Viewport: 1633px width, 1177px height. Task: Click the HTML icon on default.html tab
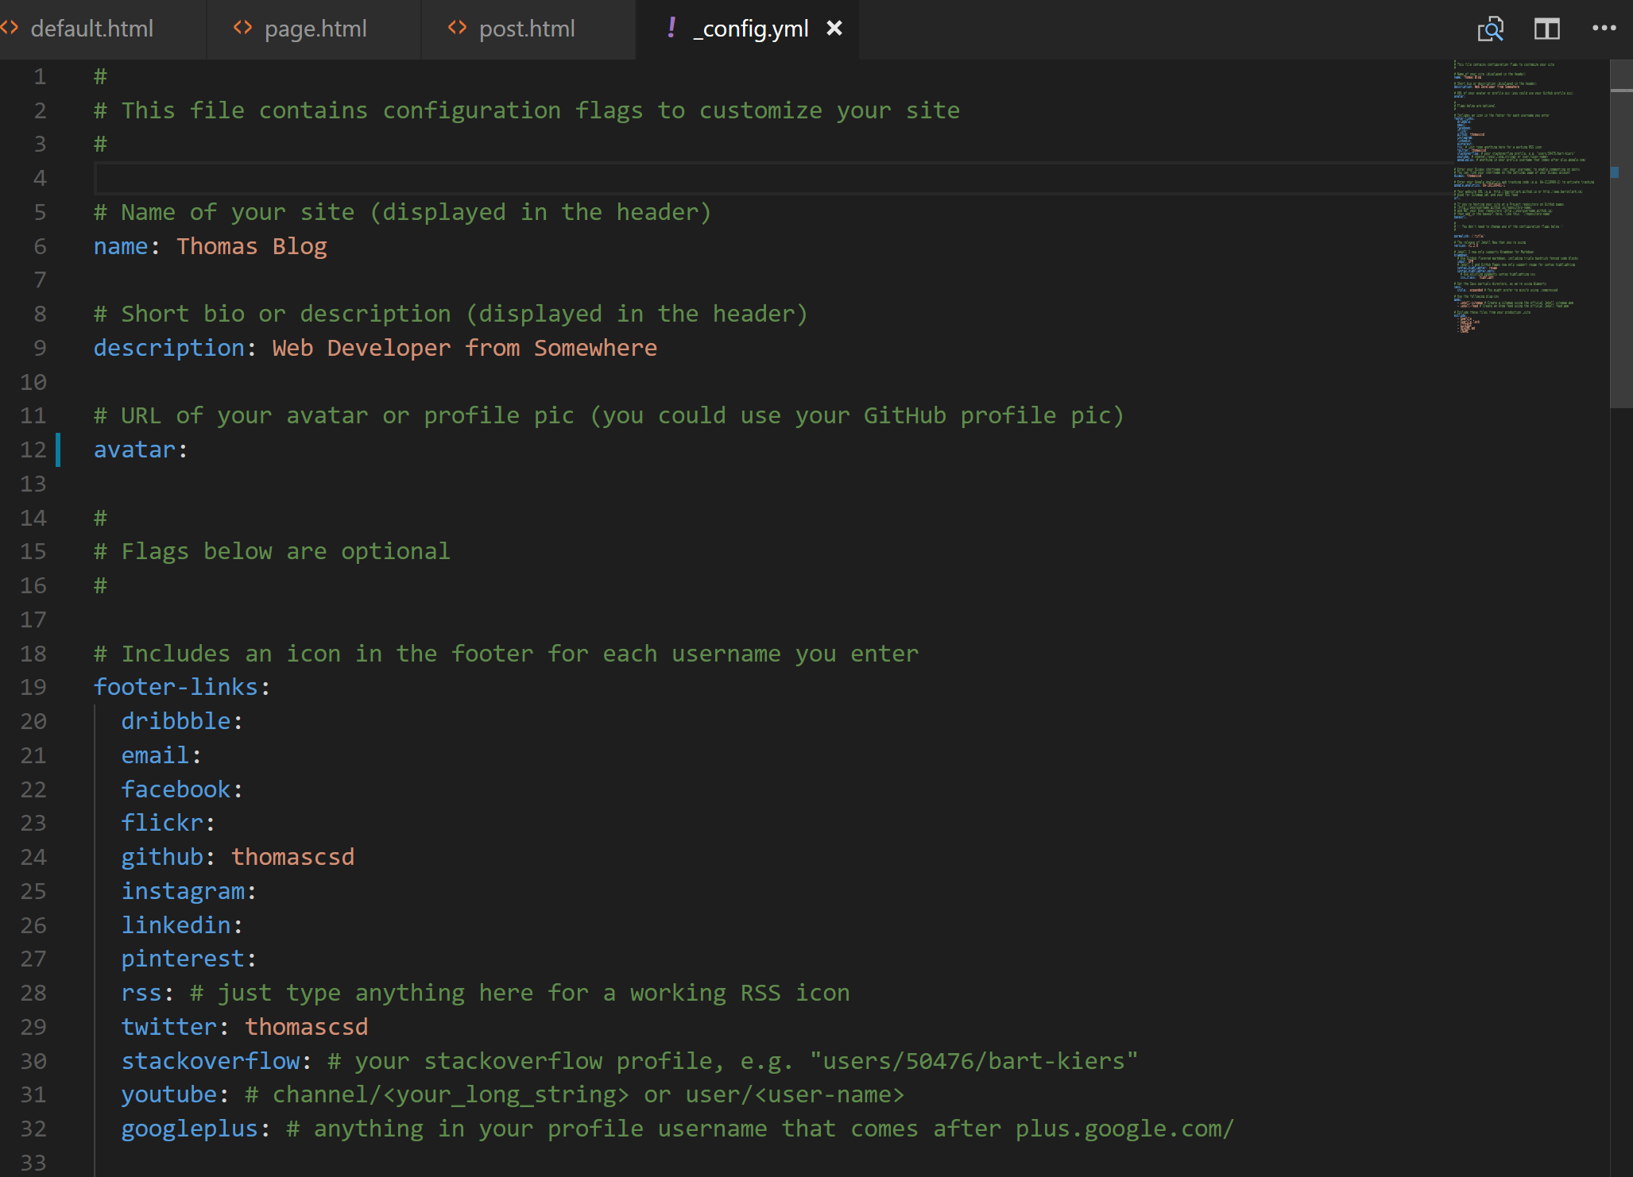click(x=10, y=29)
